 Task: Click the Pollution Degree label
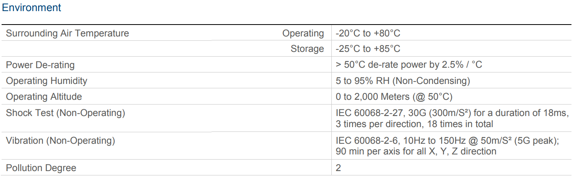tap(41, 168)
